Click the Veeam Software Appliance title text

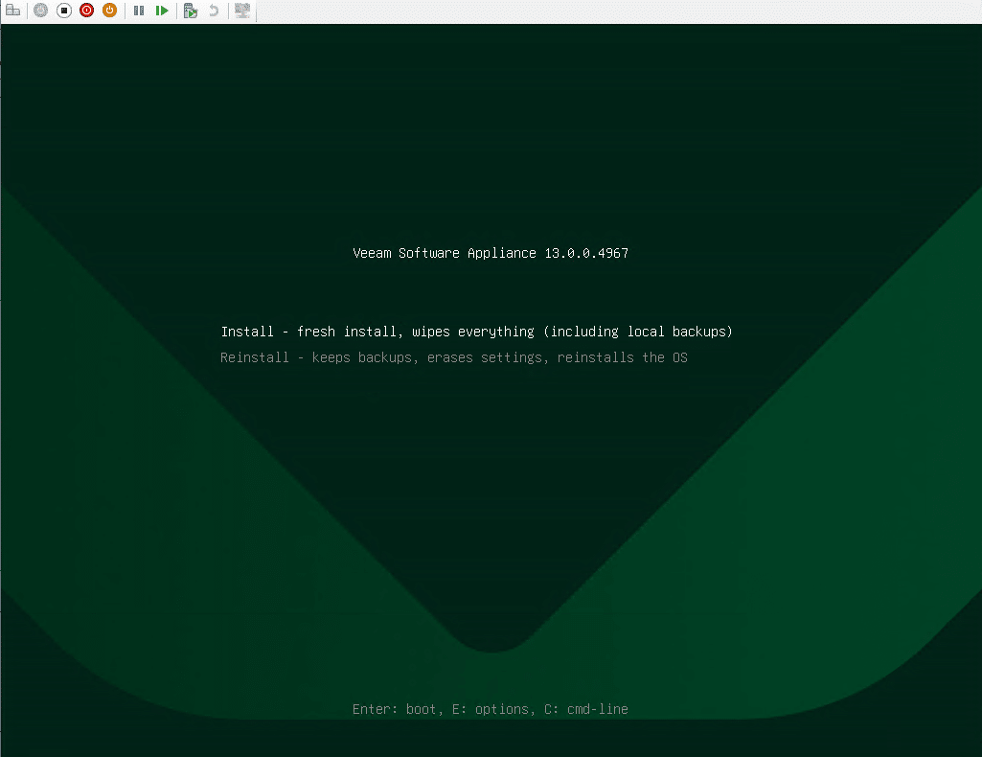click(445, 253)
